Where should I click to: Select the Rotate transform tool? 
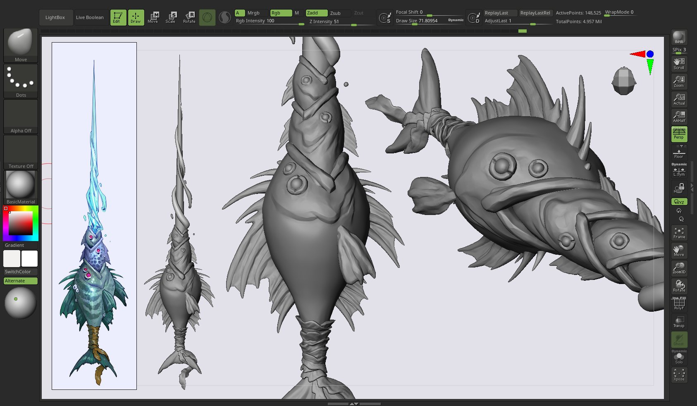tap(189, 17)
